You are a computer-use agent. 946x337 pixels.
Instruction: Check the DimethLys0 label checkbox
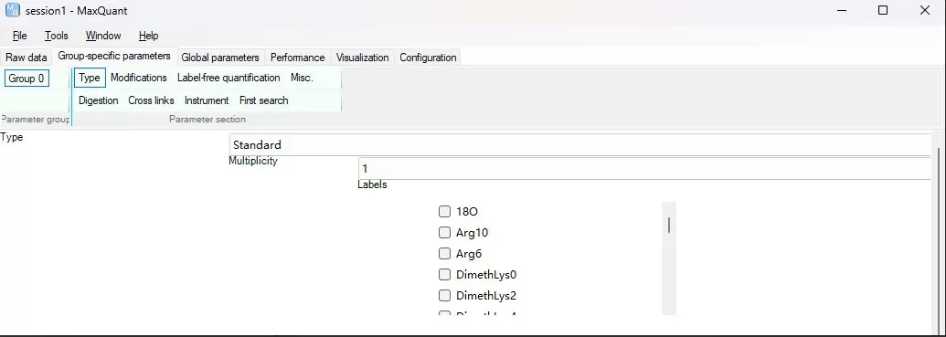pos(444,275)
